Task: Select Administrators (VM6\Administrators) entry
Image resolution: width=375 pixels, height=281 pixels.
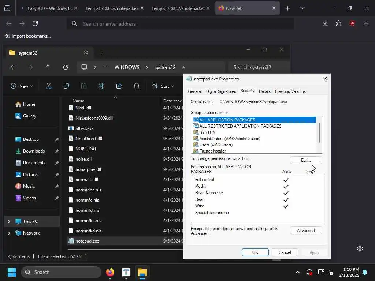Action: coord(254,139)
